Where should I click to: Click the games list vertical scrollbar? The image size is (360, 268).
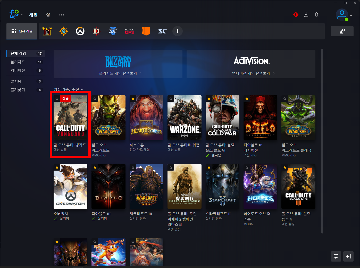pyautogui.click(x=322, y=141)
